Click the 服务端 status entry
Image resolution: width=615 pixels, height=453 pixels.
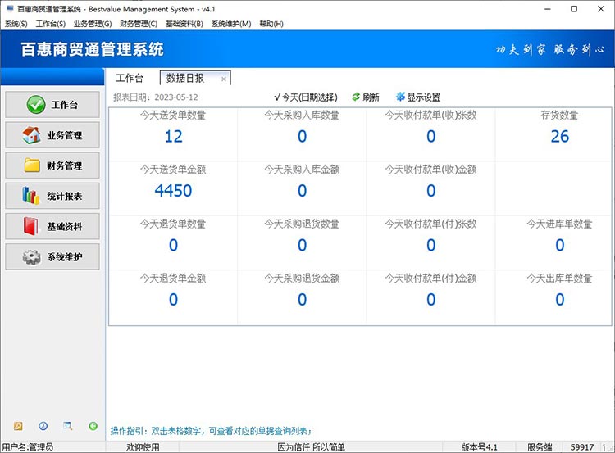tap(540, 447)
